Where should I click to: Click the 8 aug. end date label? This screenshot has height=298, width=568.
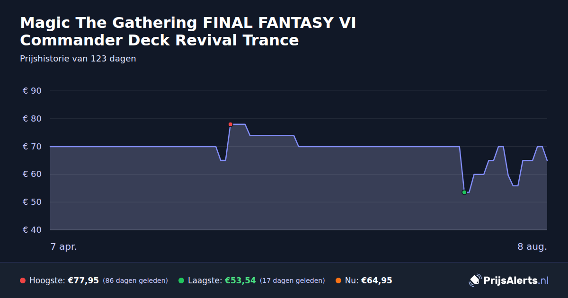pyautogui.click(x=532, y=246)
